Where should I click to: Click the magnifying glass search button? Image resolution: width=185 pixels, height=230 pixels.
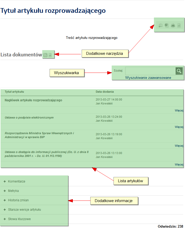(179, 71)
